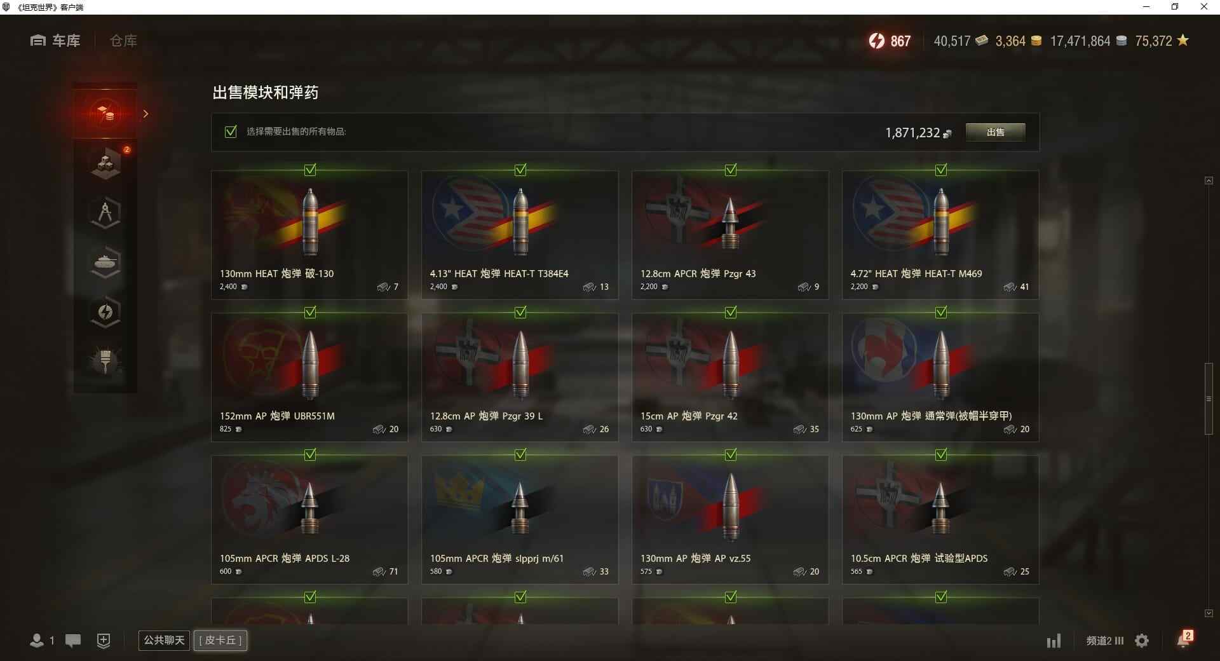Viewport: 1220px width, 661px height.
Task: Open the customization paintbrush sidebar icon
Action: 105,361
